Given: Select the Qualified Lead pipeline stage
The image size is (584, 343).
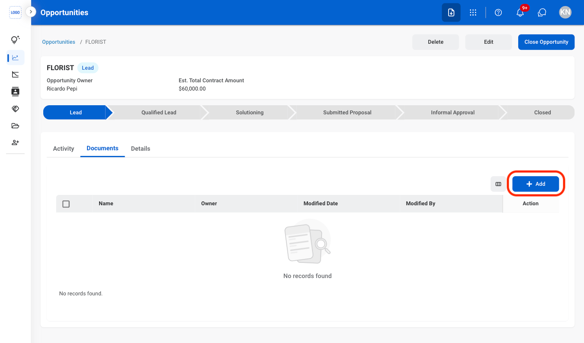Looking at the screenshot, I should point(159,113).
